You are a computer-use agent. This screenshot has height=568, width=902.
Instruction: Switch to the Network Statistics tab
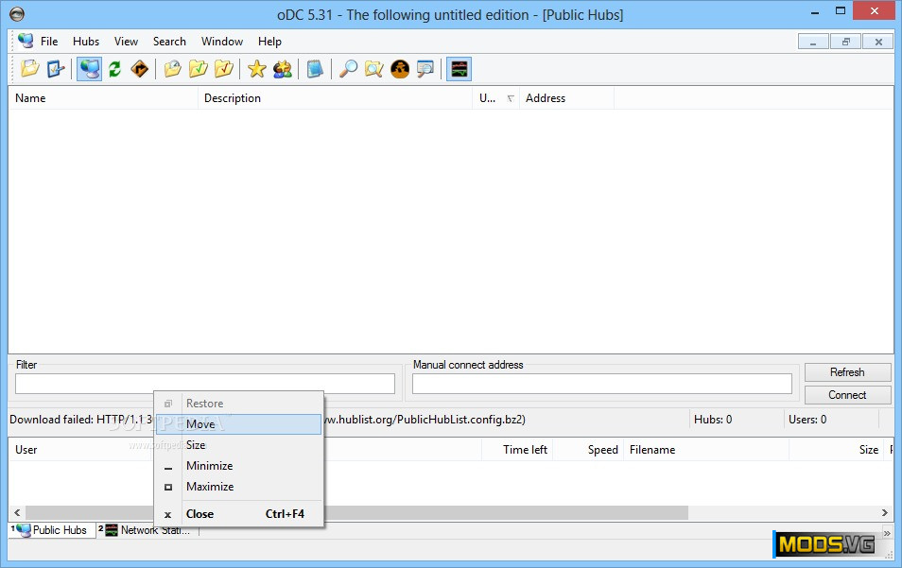[x=147, y=530]
